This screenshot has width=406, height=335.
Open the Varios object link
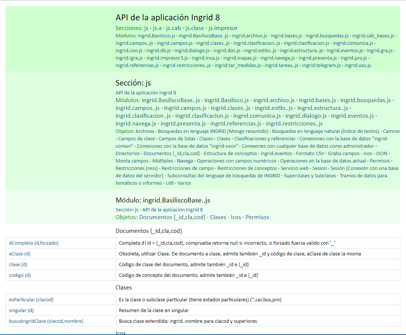coord(184,183)
